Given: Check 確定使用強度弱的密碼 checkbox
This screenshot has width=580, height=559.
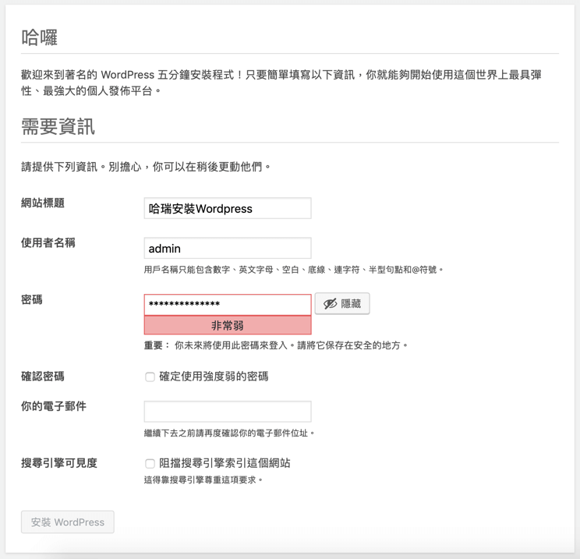Looking at the screenshot, I should [150, 377].
